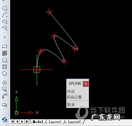132x126 pixels.
Task: Click the topmost spline fit point marker
Action: click(49, 12)
